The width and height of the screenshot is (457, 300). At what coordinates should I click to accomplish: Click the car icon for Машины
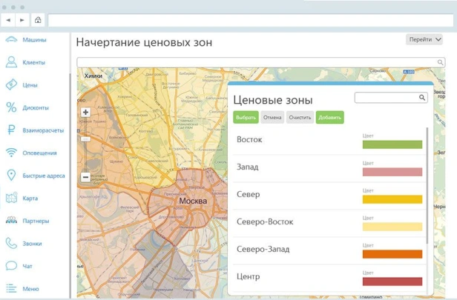click(11, 40)
